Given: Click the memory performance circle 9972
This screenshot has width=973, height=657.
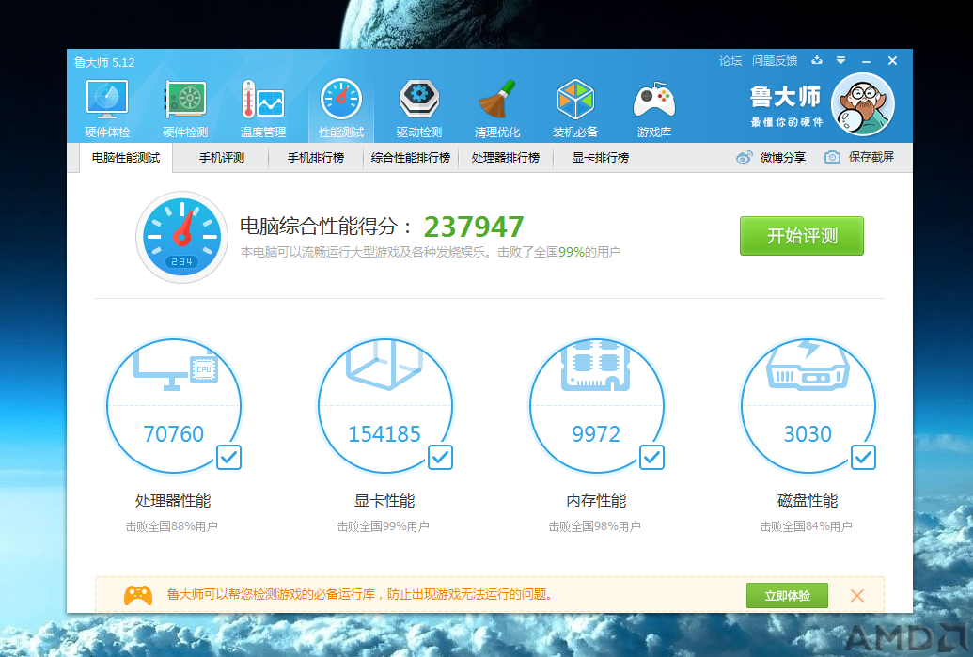Looking at the screenshot, I should pyautogui.click(x=596, y=406).
